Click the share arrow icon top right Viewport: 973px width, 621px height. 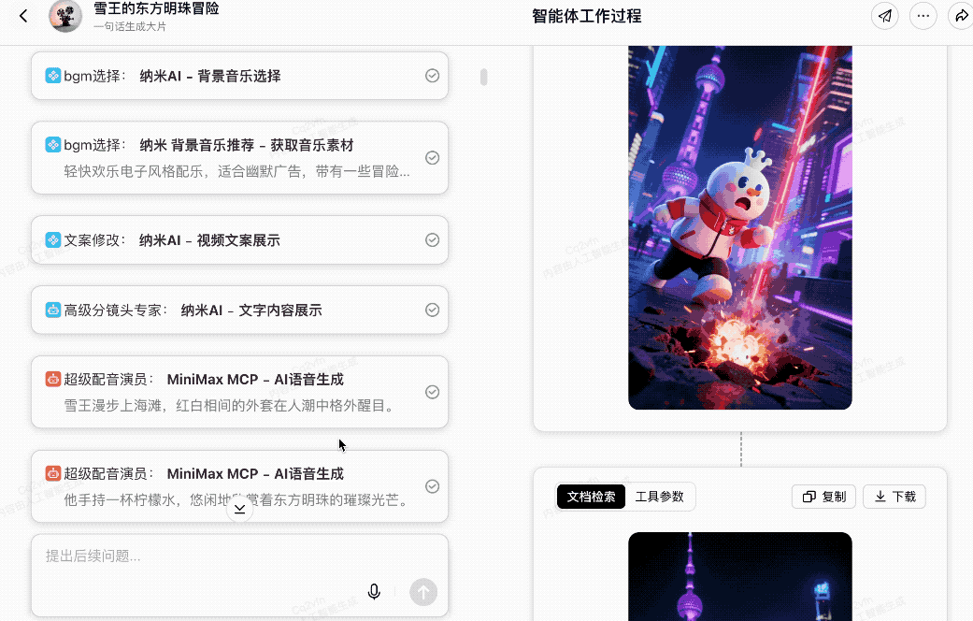(x=962, y=16)
